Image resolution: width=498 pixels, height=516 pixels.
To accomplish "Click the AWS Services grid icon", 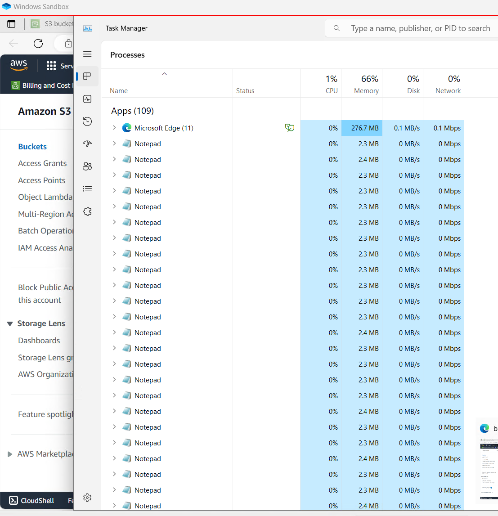I will point(51,66).
